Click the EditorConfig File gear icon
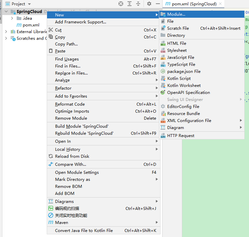The height and width of the screenshot is (237, 249). tap(163, 106)
